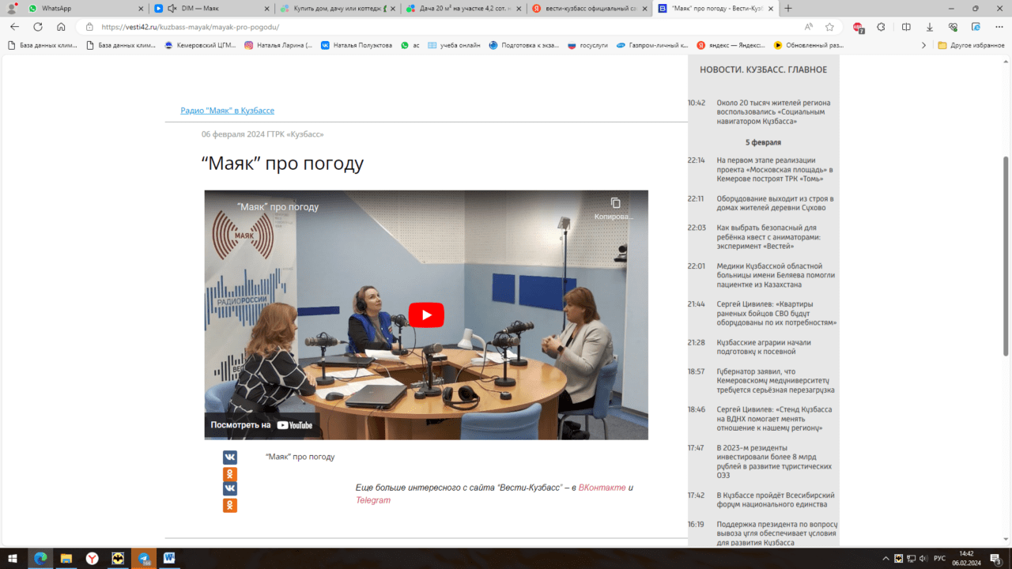The width and height of the screenshot is (1012, 569).
Task: Open the «Московская площадь» ТРК «Томь» news
Action: coord(775,169)
